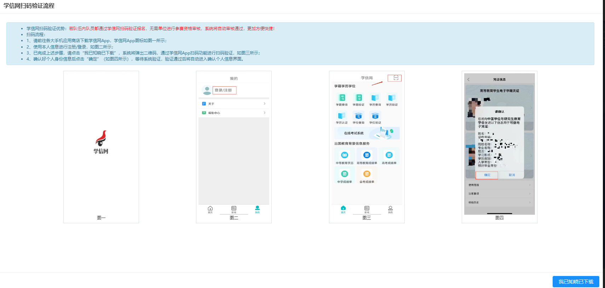Click the 我已知晓已下载 button
The height and width of the screenshot is (288, 605).
pos(576,282)
